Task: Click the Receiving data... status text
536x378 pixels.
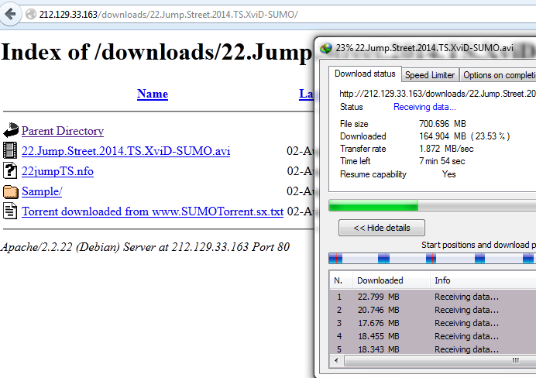Action: click(x=424, y=107)
